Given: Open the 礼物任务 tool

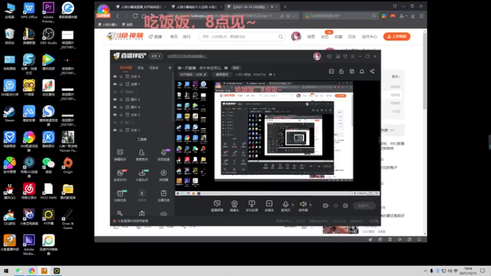Looking at the screenshot, I should coord(120,196).
